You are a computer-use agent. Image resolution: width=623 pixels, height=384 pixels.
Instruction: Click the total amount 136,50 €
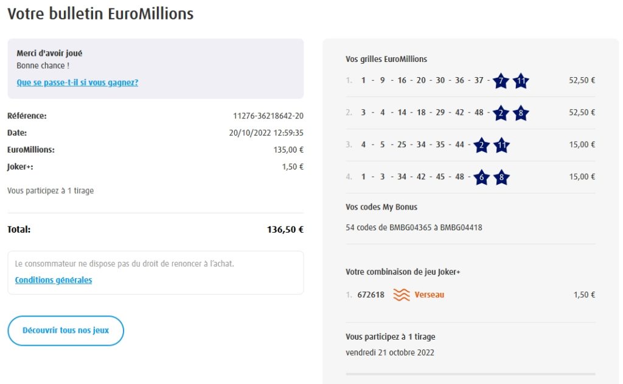click(x=285, y=230)
